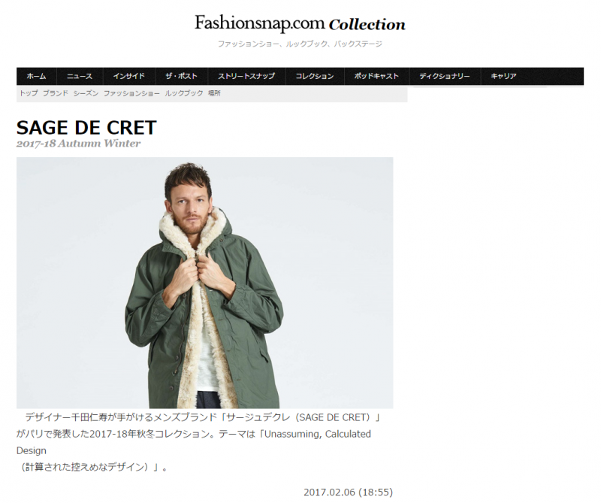Click the トップ sub-navigation link
Image resolution: width=601 pixels, height=503 pixels.
click(29, 93)
